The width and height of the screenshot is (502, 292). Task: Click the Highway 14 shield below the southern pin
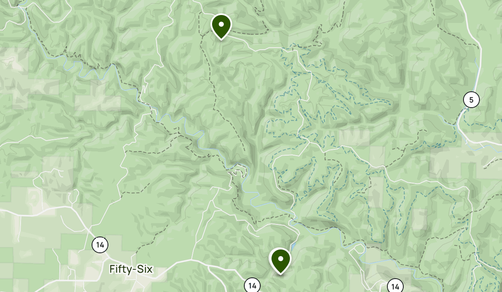click(252, 286)
